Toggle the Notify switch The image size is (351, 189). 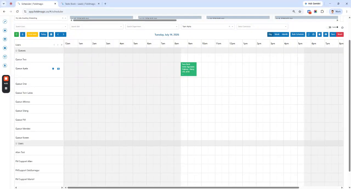pyautogui.click(x=330, y=27)
